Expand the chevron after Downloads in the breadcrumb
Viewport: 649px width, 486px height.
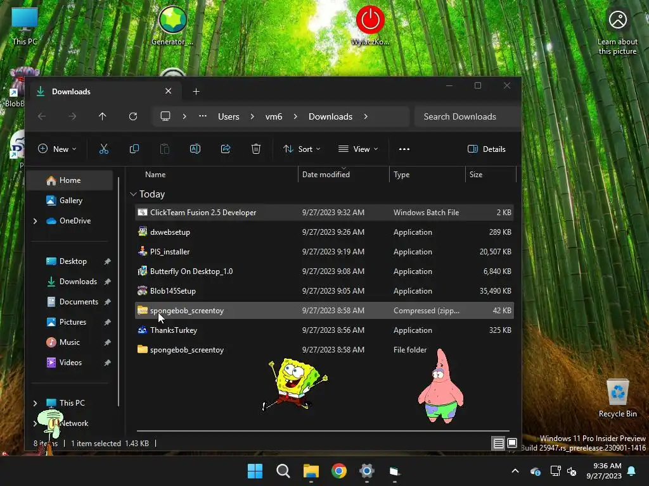coord(366,116)
